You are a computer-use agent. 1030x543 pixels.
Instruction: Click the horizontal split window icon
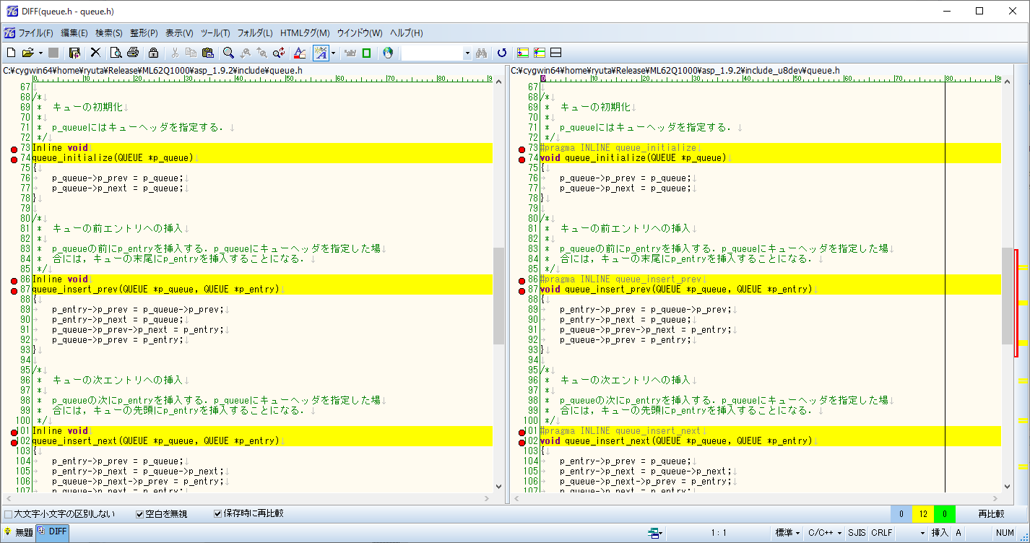tap(556, 53)
